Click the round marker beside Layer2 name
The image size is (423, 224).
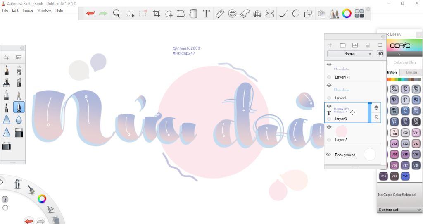(x=329, y=140)
